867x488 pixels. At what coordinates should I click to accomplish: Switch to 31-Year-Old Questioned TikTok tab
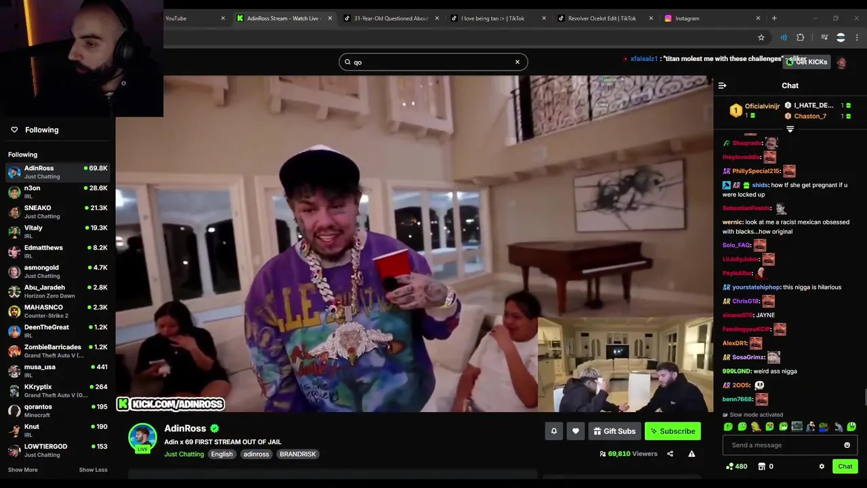390,18
